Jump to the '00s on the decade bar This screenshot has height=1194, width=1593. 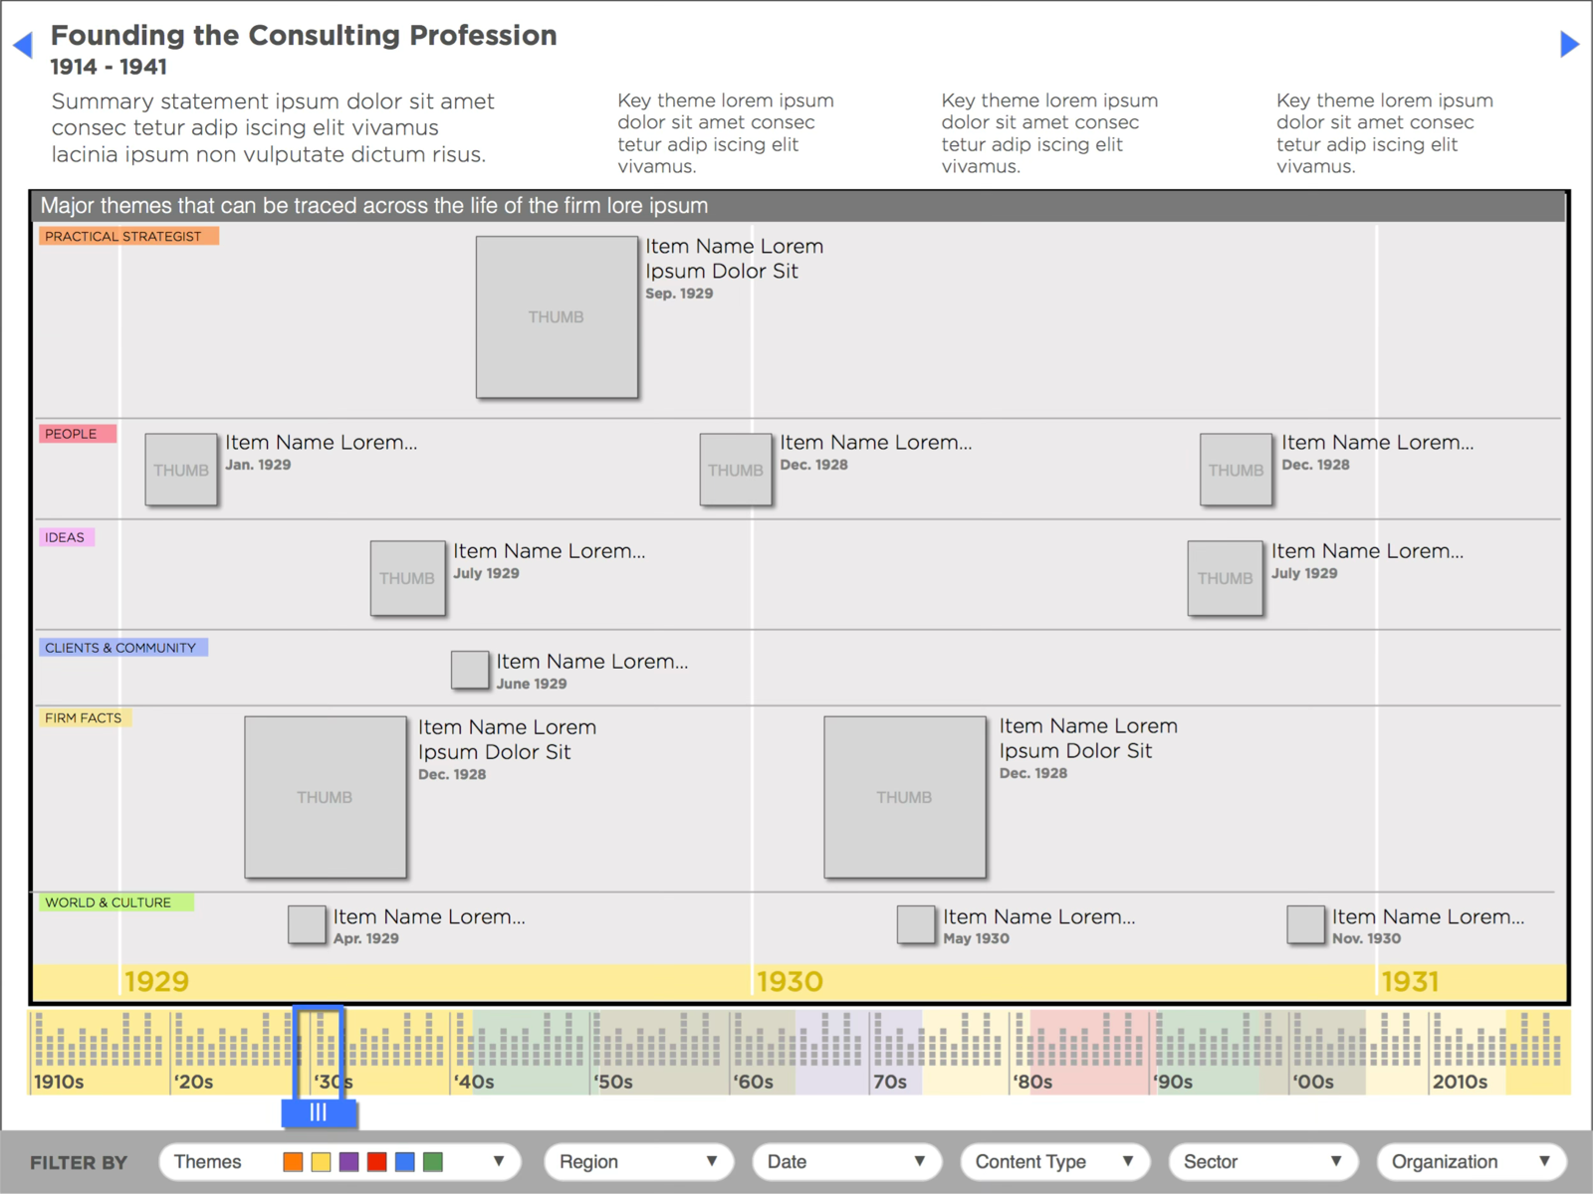click(x=1313, y=1082)
